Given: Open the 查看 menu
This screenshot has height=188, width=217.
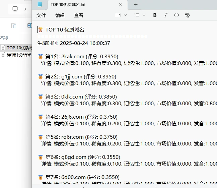Looking at the screenshot, I should [x=79, y=15].
